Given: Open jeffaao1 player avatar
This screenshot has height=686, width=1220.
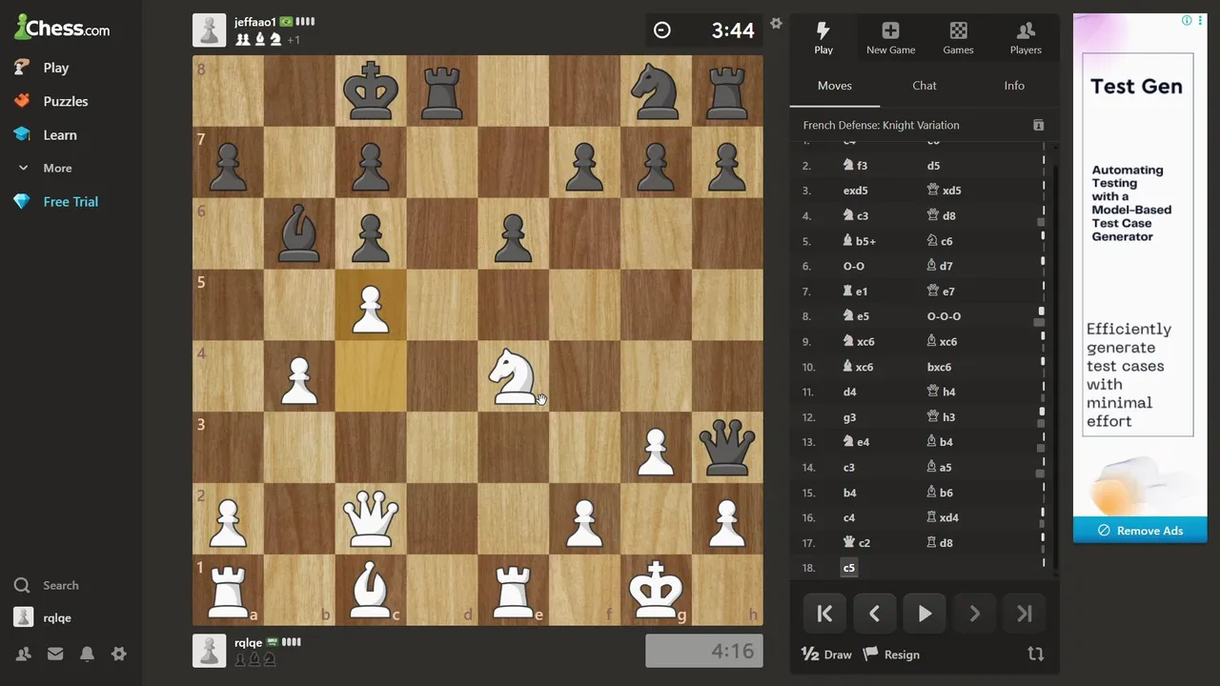Looking at the screenshot, I should 210,30.
